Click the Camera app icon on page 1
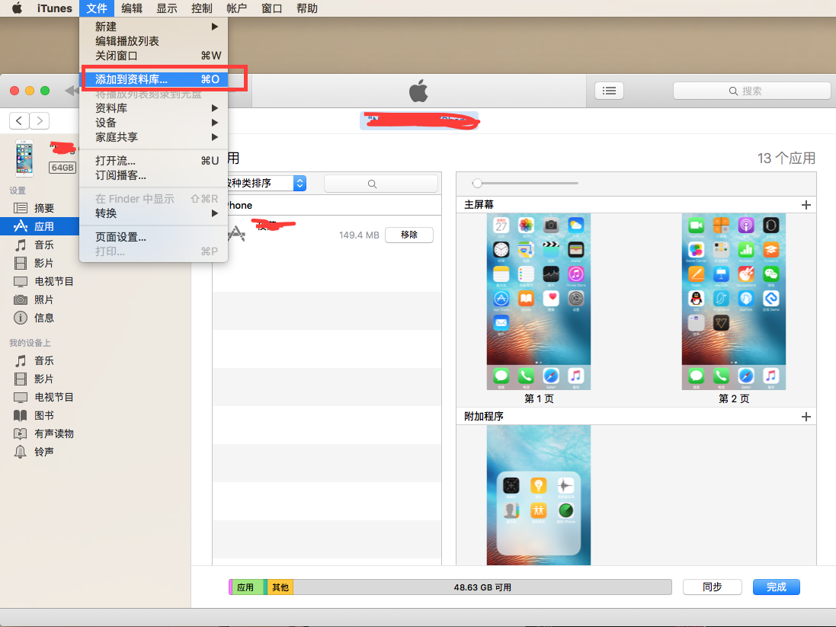 (x=551, y=225)
